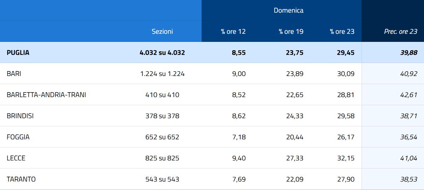Click the PUGLIA region summary row

18,52
